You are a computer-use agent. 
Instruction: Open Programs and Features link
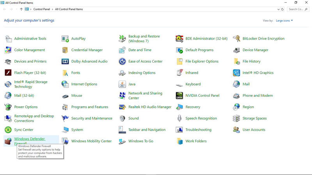tap(90, 107)
